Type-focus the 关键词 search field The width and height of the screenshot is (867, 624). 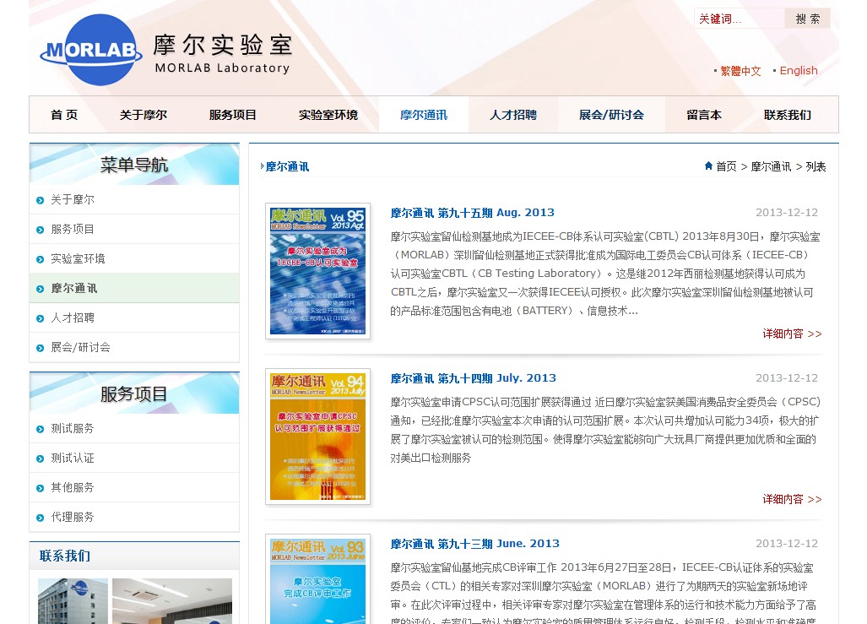[x=740, y=19]
